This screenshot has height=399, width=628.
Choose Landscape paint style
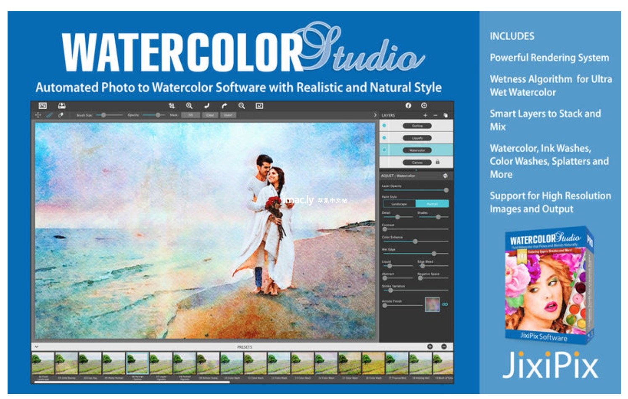tap(399, 204)
